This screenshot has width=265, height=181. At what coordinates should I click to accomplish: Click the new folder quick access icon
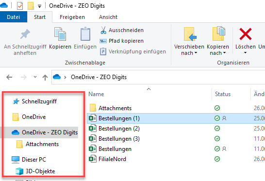[x=31, y=6]
